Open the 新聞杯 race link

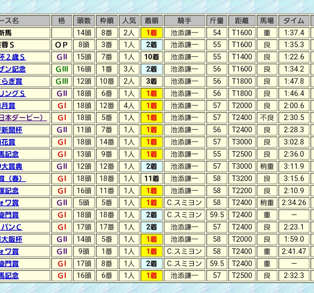(11, 130)
